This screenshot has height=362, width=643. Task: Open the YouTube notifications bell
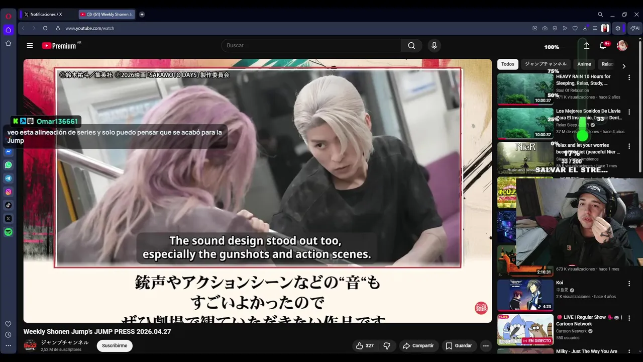pyautogui.click(x=603, y=46)
